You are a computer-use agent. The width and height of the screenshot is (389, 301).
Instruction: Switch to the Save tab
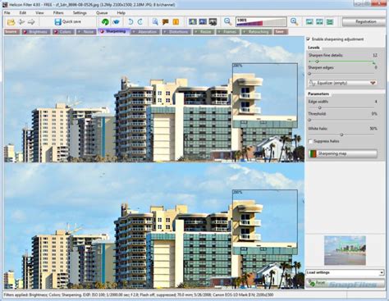point(281,32)
